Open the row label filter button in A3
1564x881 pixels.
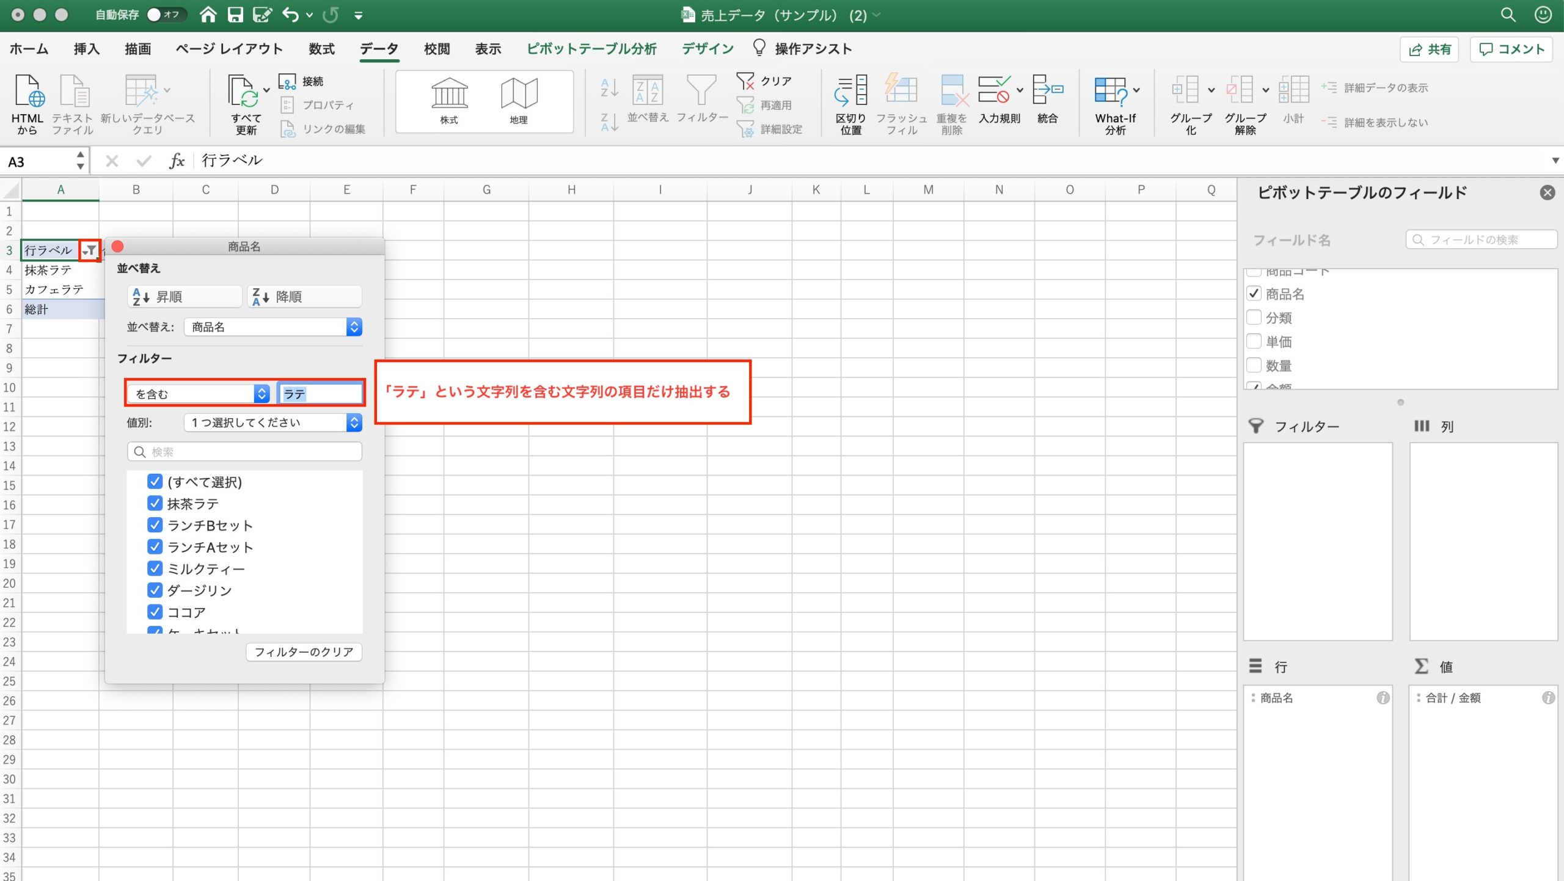point(90,250)
